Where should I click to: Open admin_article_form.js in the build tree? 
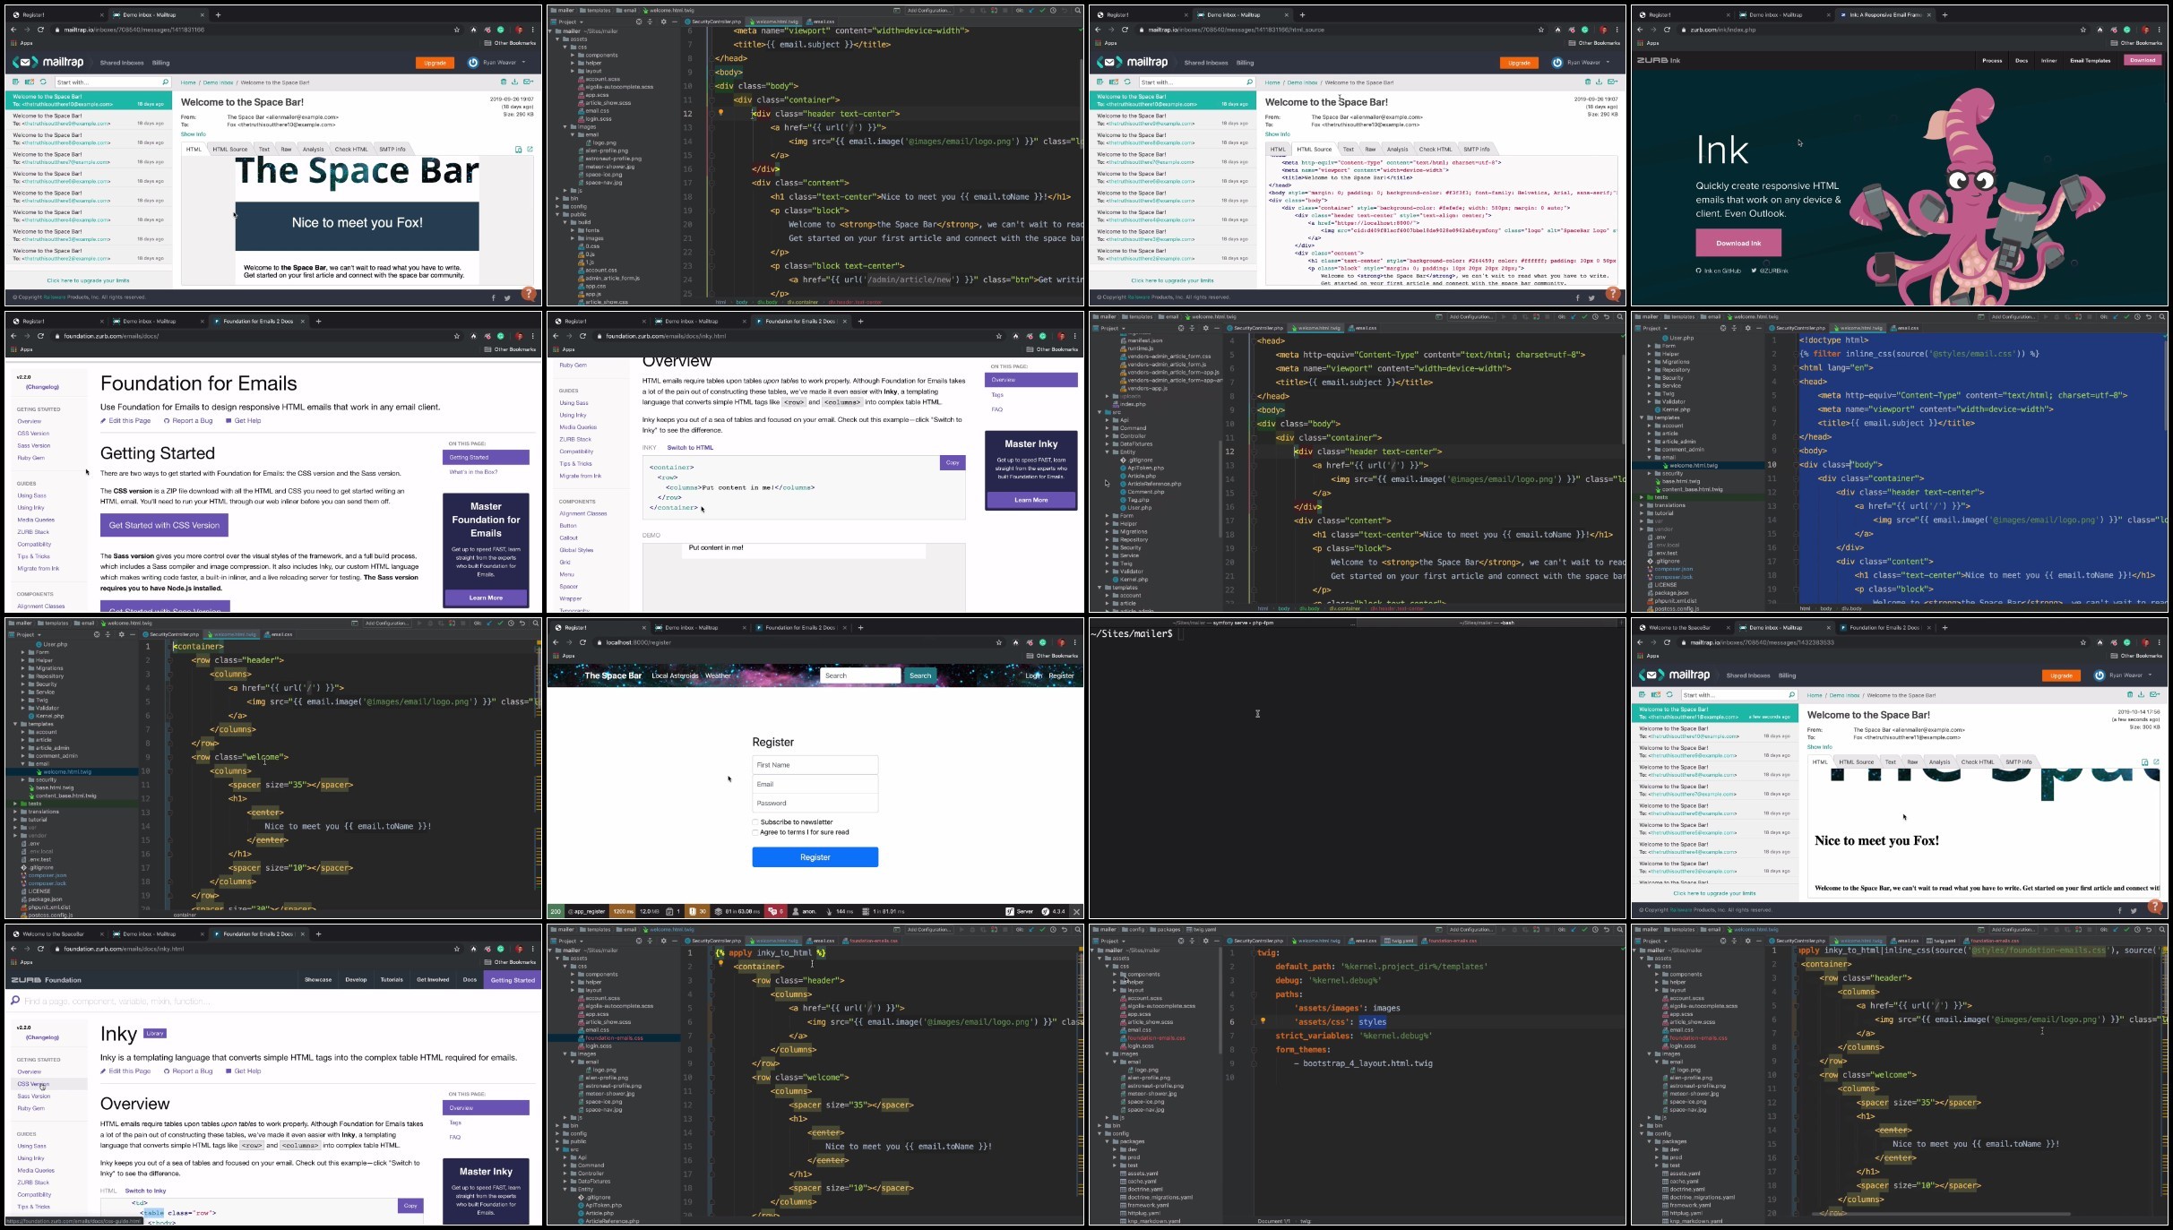pos(611,278)
